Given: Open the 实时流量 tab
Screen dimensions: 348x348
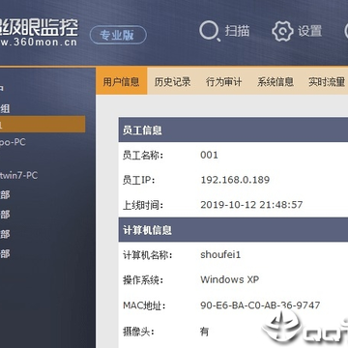Looking at the screenshot, I should 327,81.
